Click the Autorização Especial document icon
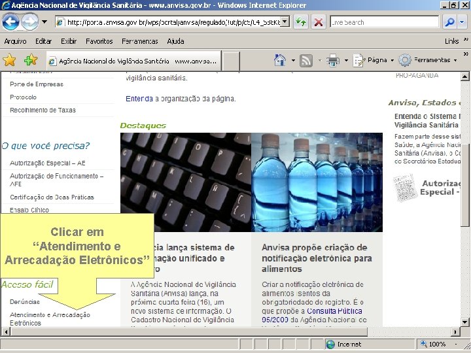The height and width of the screenshot is (353, 471). click(405, 188)
